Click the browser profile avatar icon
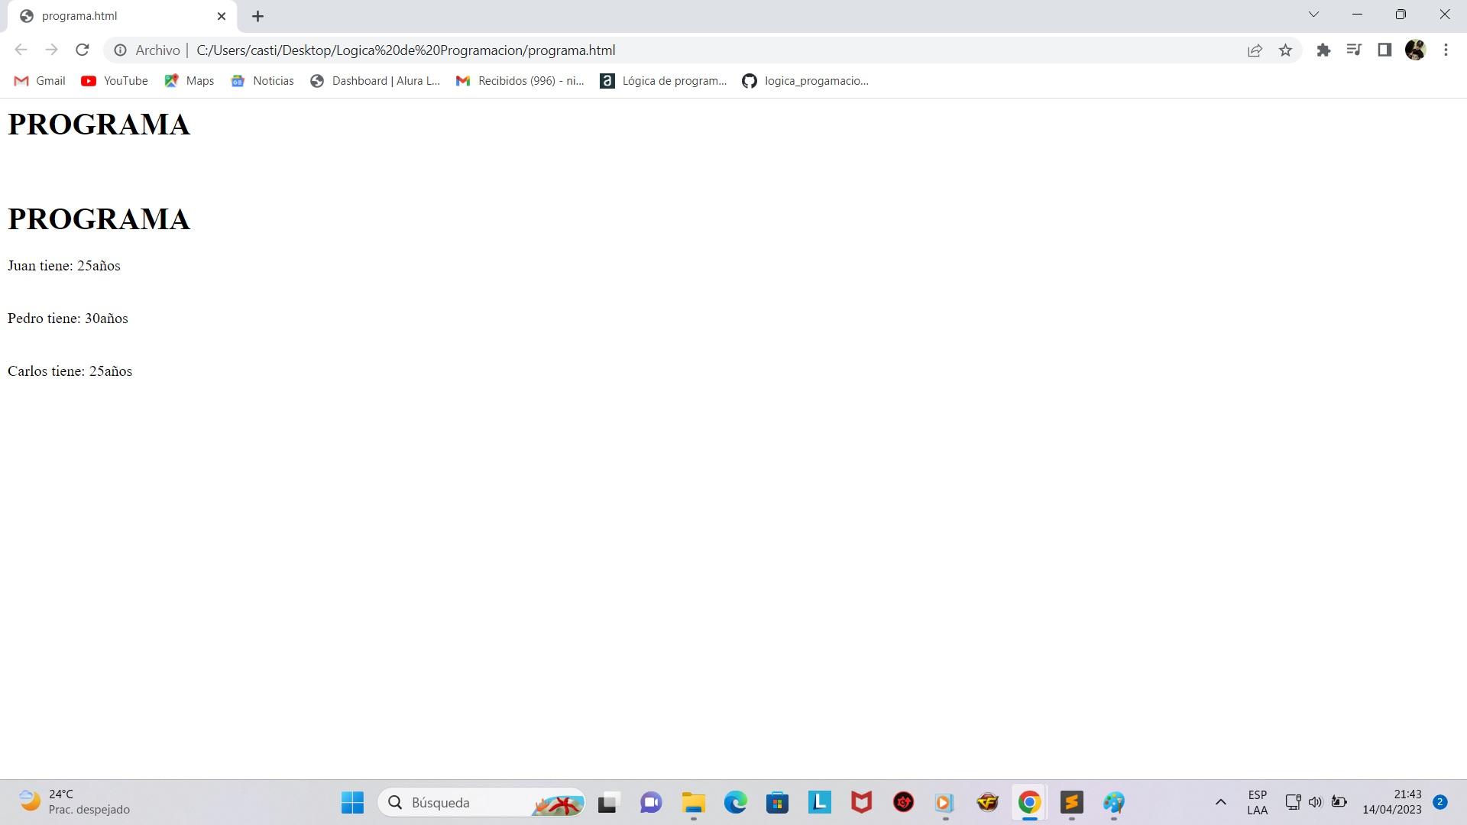The width and height of the screenshot is (1467, 825). click(1416, 50)
